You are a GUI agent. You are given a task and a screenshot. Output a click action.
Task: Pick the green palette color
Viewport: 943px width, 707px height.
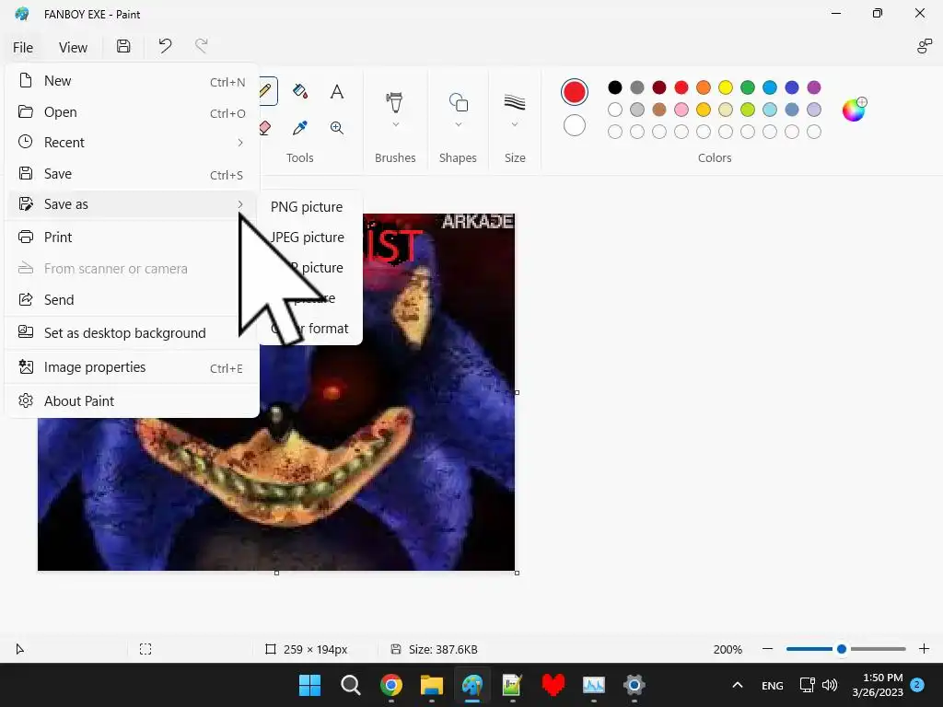pos(748,87)
